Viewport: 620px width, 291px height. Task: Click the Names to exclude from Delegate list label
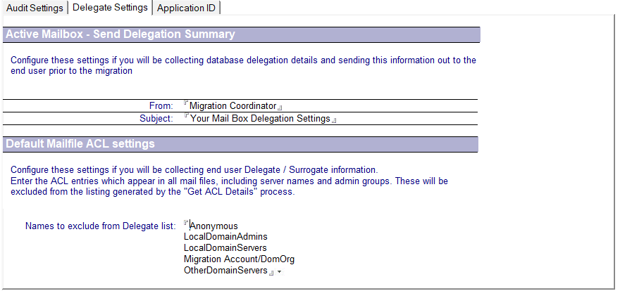[100, 226]
